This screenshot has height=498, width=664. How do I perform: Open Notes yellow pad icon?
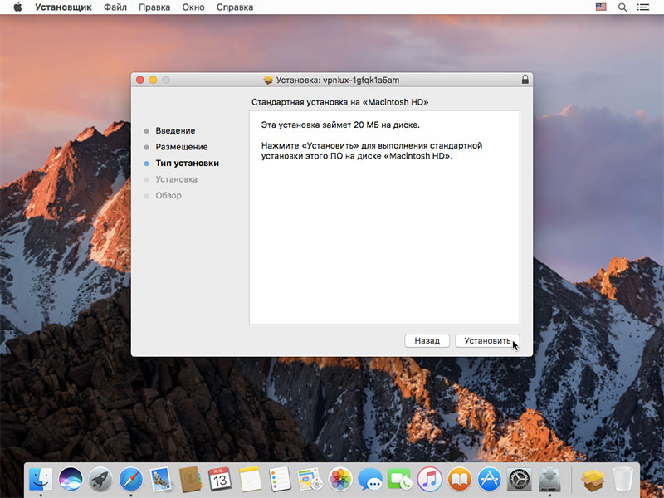tap(251, 480)
